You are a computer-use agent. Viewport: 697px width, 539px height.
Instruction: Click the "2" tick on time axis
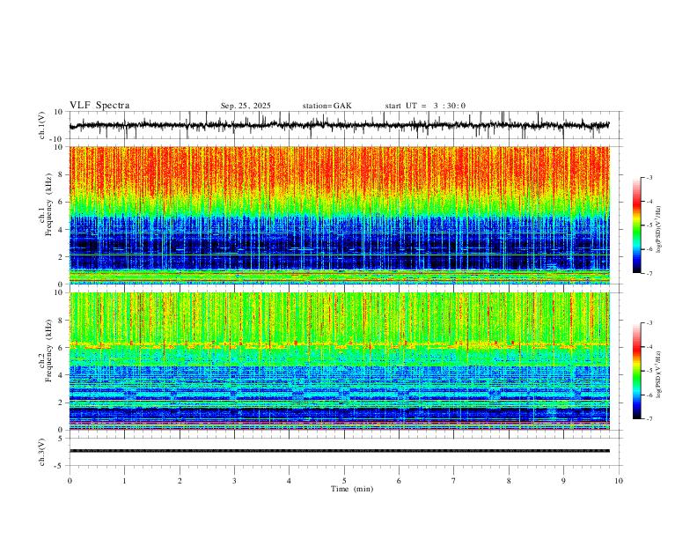pos(180,481)
